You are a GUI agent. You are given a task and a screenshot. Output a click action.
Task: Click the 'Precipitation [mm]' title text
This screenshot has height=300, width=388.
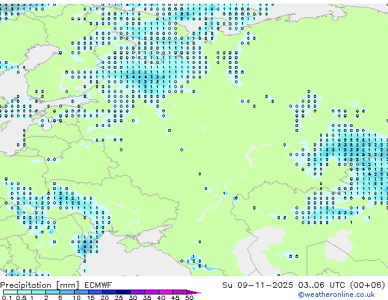pos(40,285)
